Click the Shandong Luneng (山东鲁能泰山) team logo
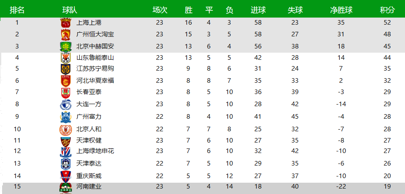Viewport: 405px width, 194px height. point(65,58)
